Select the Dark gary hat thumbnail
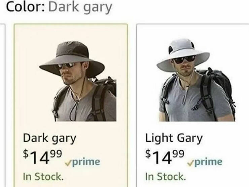The height and width of the screenshot is (187, 249). point(78,81)
